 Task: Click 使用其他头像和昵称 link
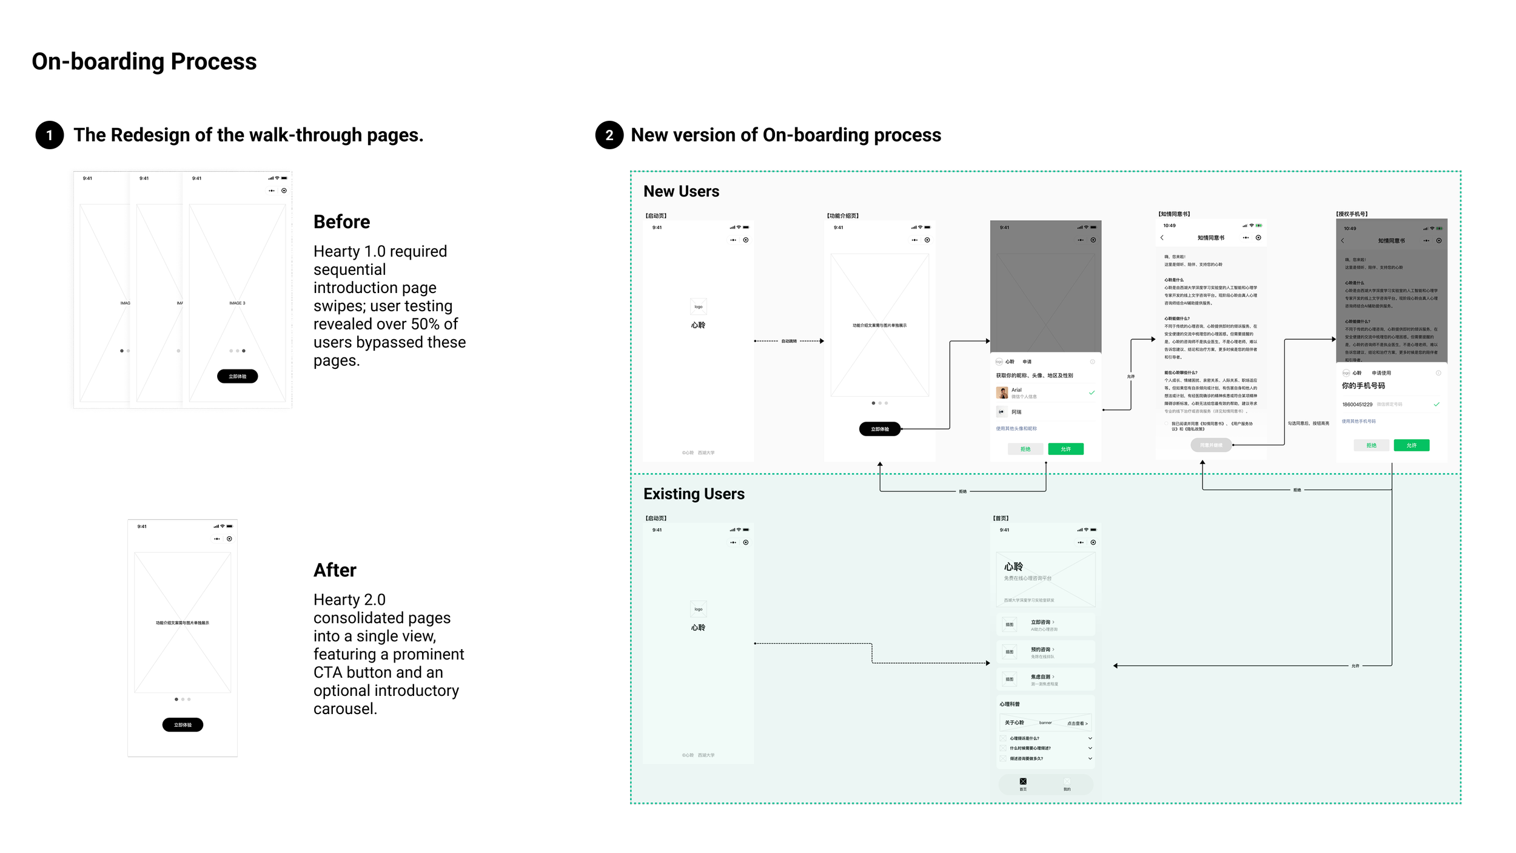[x=1016, y=428]
